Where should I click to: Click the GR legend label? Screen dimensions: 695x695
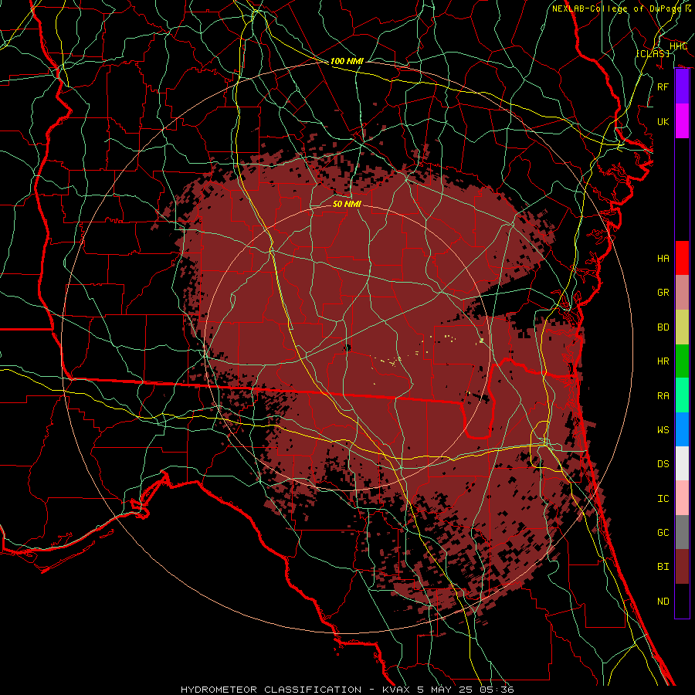point(663,293)
